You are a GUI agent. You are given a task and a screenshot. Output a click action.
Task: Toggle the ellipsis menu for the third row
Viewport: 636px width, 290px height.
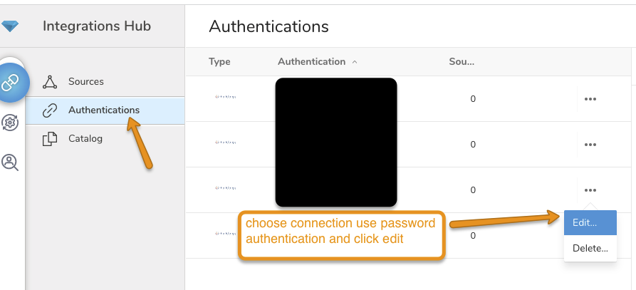coord(590,190)
